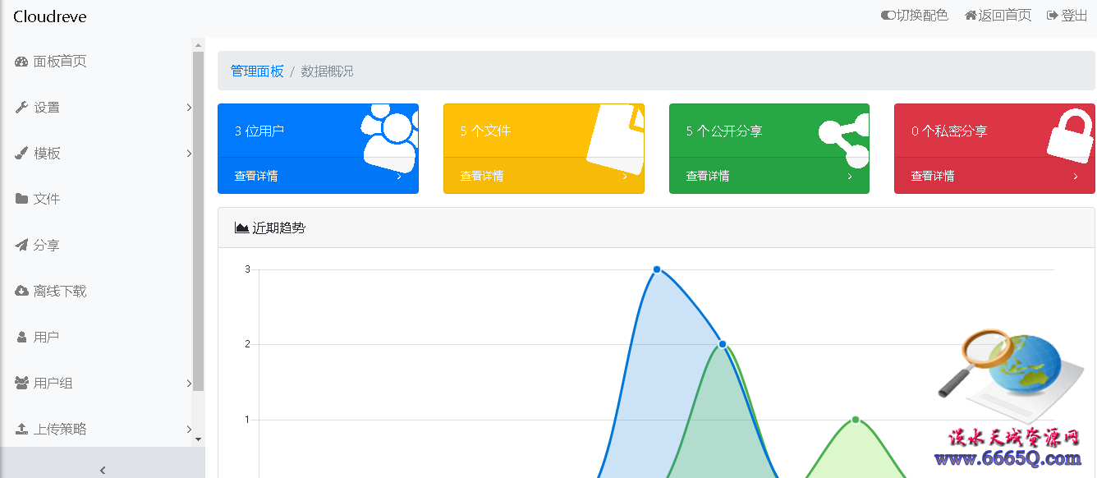The image size is (1097, 478).
Task: Open 查看详情 under the 5 个文件 card
Action: pos(544,176)
